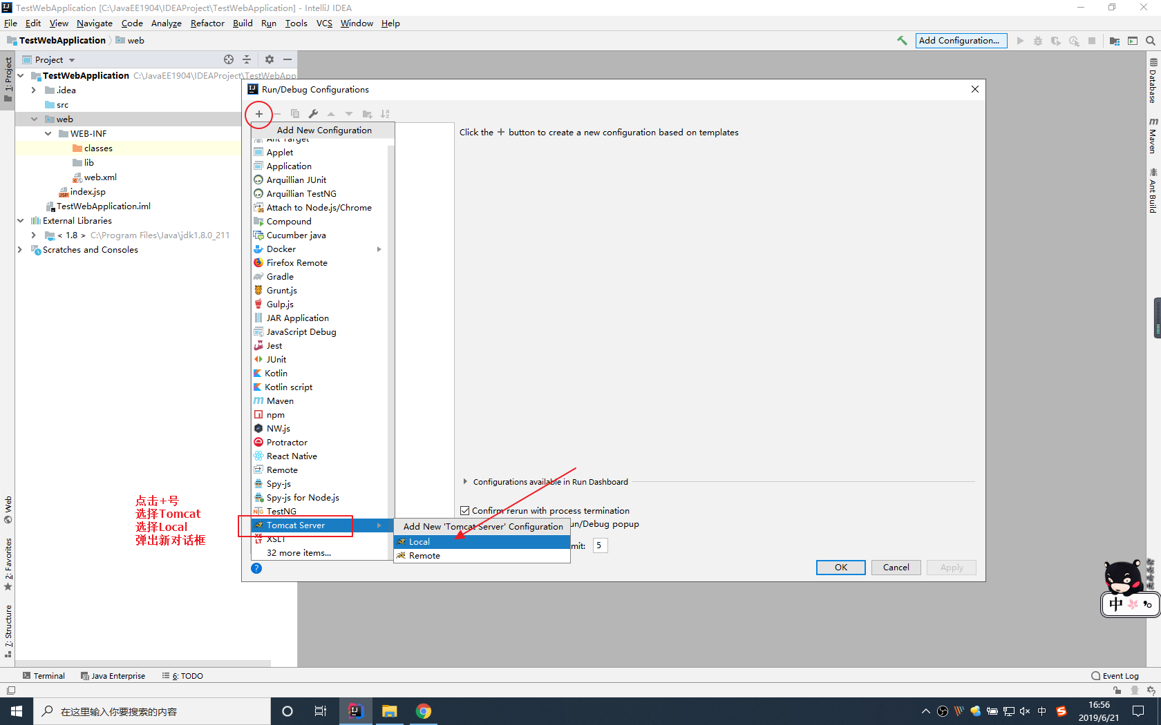Viewport: 1161px width, 725px height.
Task: Select Local Tomcat Server option
Action: pyautogui.click(x=482, y=542)
